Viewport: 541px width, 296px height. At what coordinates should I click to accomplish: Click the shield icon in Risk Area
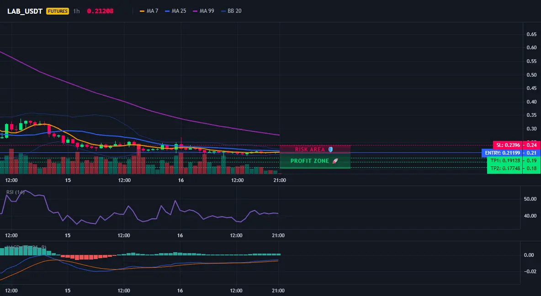[x=330, y=150]
